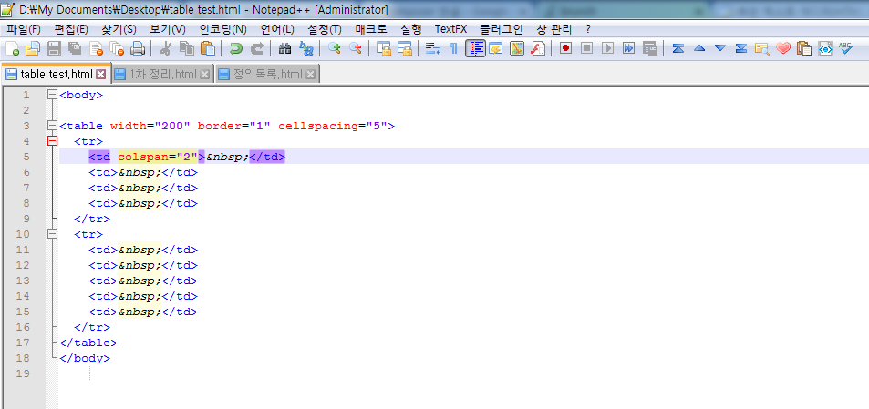Open the TextFX menu
The image size is (869, 409).
pyautogui.click(x=450, y=29)
